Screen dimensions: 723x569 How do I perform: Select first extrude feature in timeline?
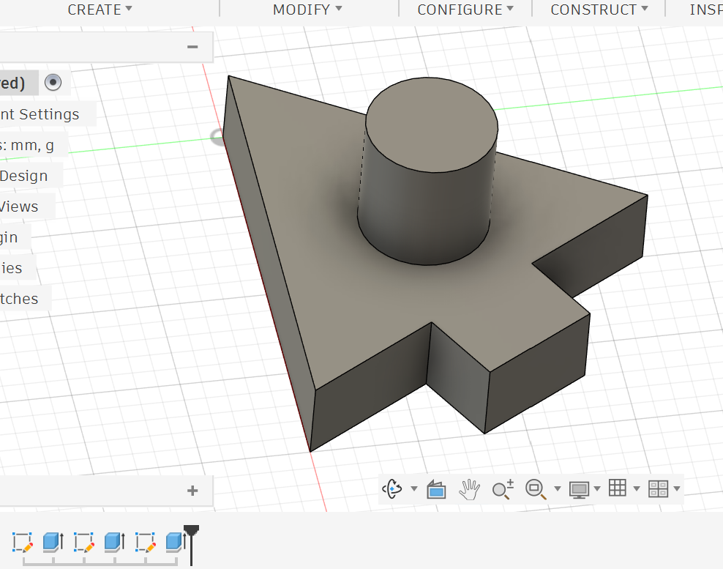(x=53, y=542)
